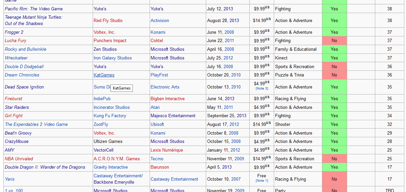The width and height of the screenshot is (406, 192).
Task: Open Teenage Mutant Ninja Turtles: Out of the Shadows link
Action: point(33,20)
